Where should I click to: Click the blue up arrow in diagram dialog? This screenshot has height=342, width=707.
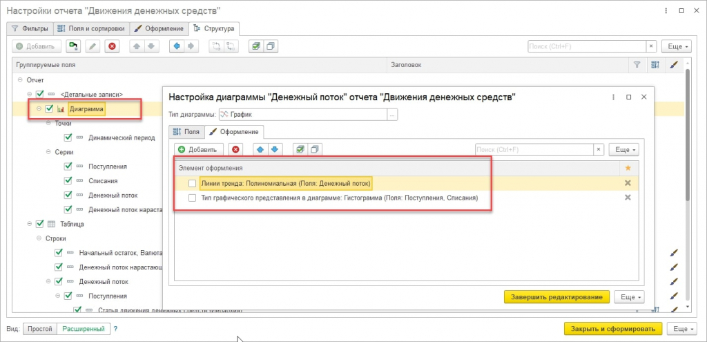click(x=260, y=149)
